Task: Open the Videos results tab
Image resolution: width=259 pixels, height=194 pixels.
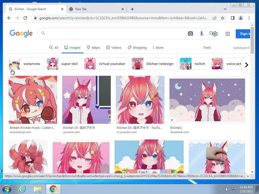Action: (114, 47)
